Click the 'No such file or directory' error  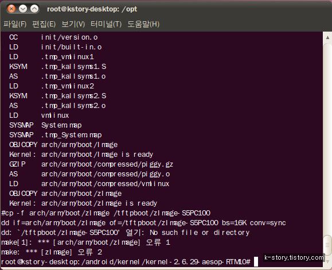click(x=200, y=233)
